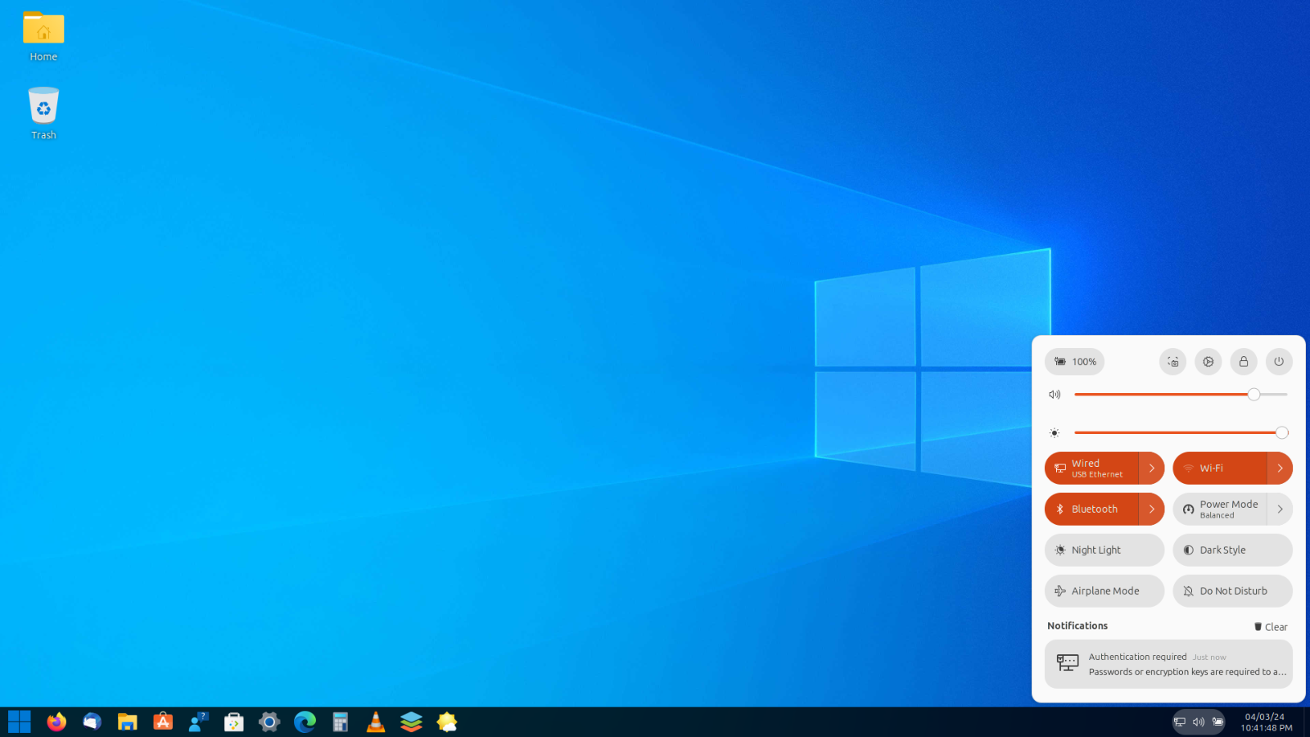
Task: Expand the Wi-Fi network list
Action: (1281, 468)
